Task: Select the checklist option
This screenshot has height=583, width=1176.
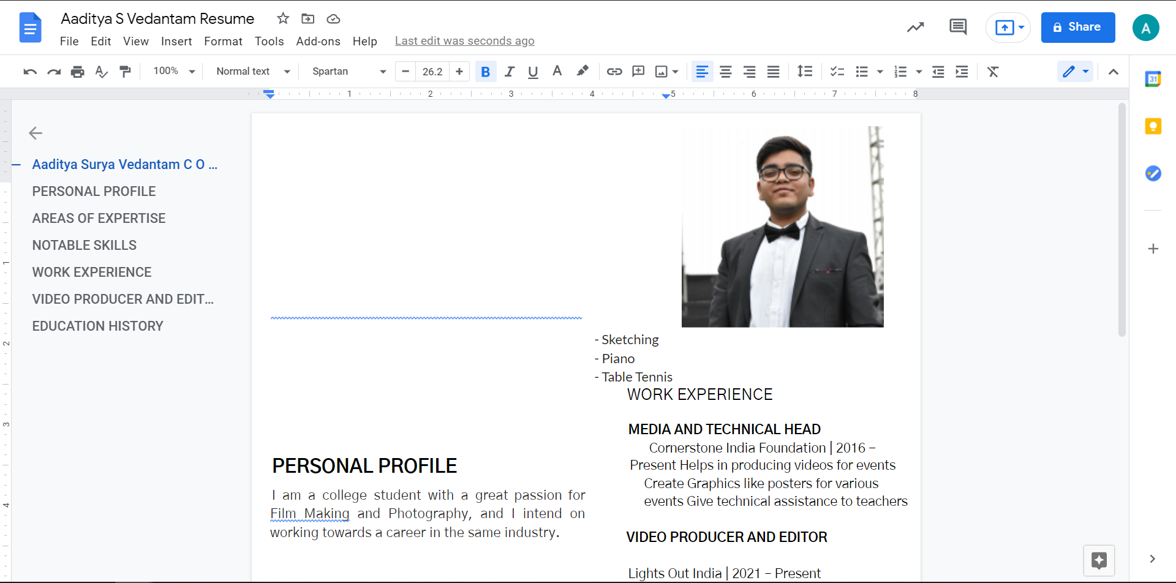Action: [x=837, y=72]
